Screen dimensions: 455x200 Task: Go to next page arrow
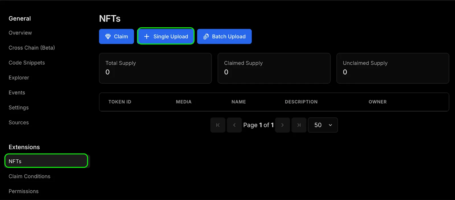click(x=282, y=125)
